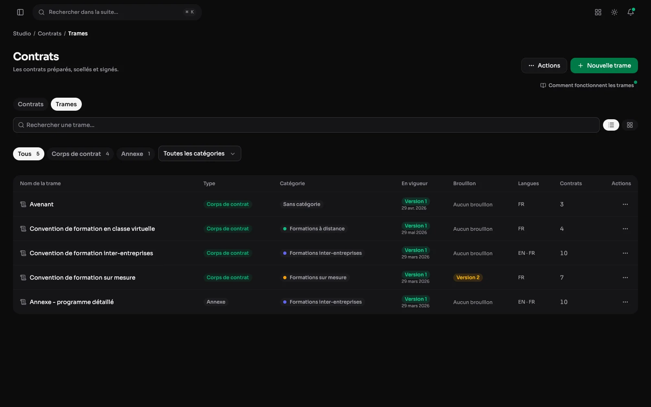This screenshot has height=407, width=651.
Task: Toggle the sidebar panel icon
Action: 20,12
